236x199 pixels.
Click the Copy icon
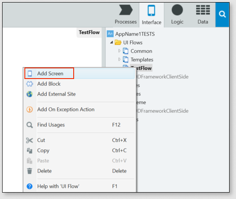[x=30, y=150]
